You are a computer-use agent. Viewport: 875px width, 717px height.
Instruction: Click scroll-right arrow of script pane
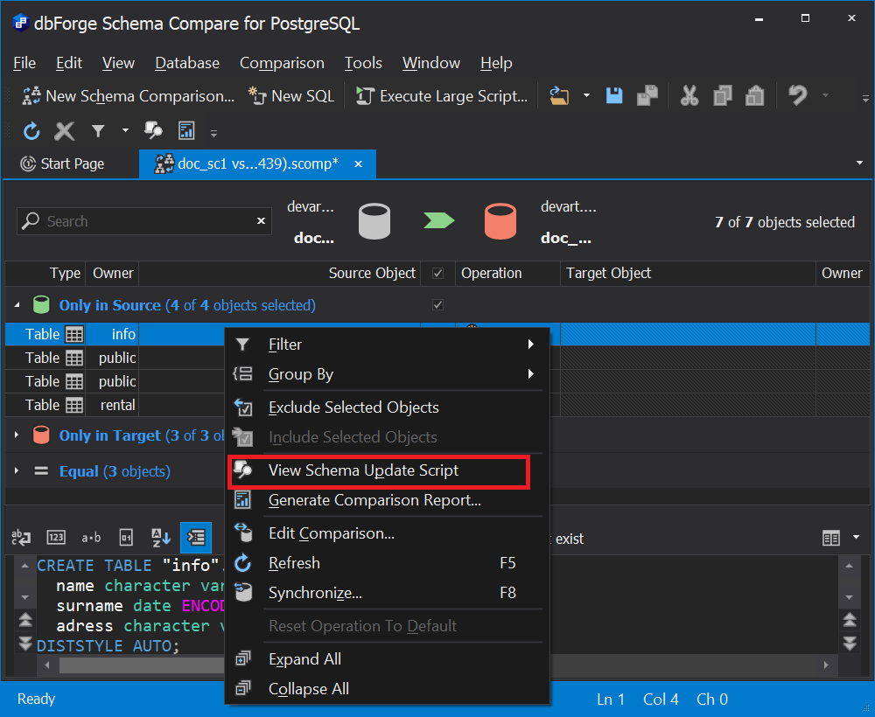(826, 665)
